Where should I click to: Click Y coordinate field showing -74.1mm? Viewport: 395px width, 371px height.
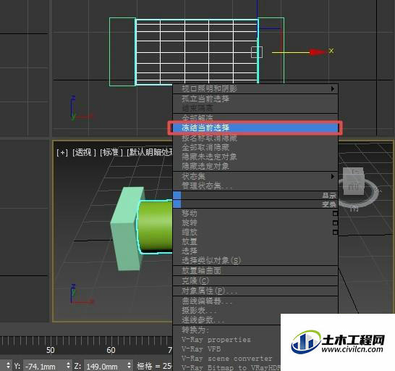pyautogui.click(x=43, y=366)
